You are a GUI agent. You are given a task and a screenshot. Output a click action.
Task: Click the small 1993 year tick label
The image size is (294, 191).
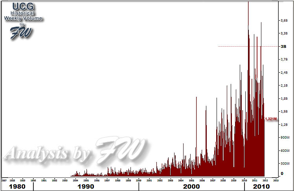coord(65,180)
